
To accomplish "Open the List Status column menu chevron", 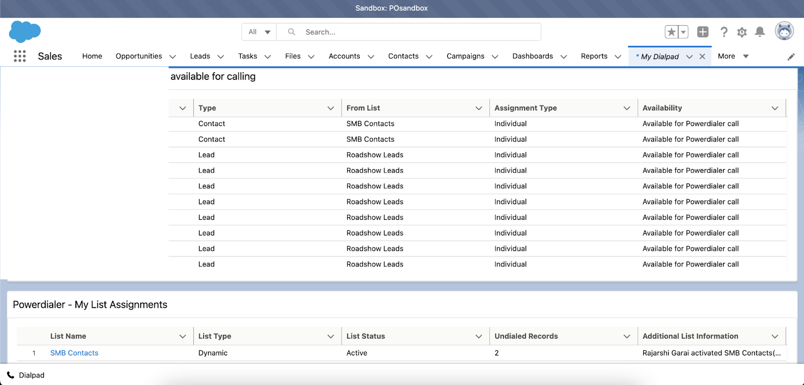I will tap(479, 336).
